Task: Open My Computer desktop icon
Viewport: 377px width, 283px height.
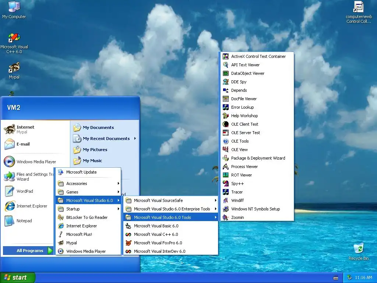Action: tap(14, 10)
